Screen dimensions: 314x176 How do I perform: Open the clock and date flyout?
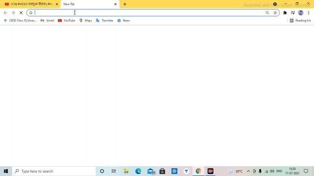292,171
